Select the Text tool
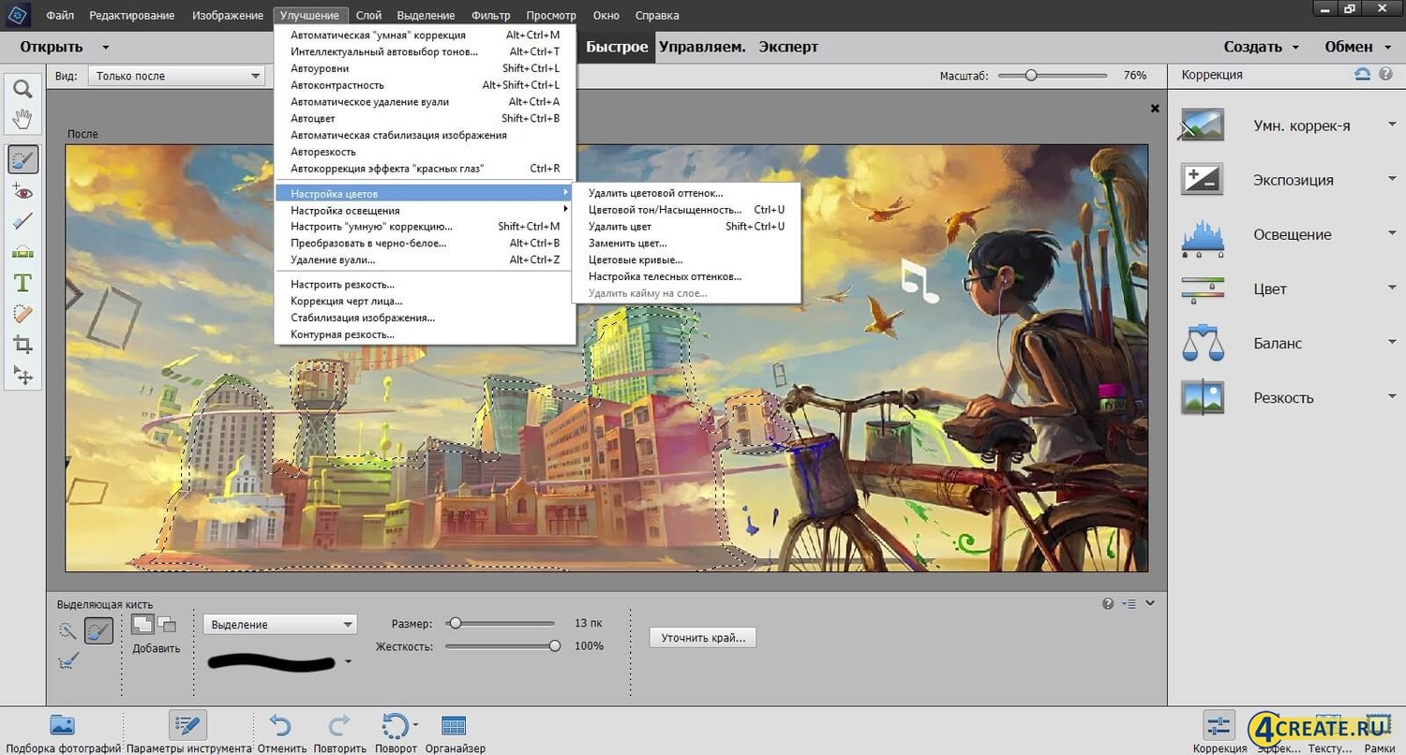This screenshot has height=755, width=1406. (x=22, y=283)
